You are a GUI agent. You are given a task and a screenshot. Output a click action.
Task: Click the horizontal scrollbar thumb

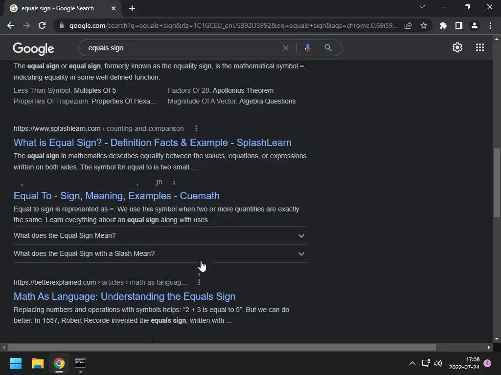point(222,347)
